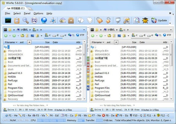Open network \\ location in right panel

(x=158, y=35)
